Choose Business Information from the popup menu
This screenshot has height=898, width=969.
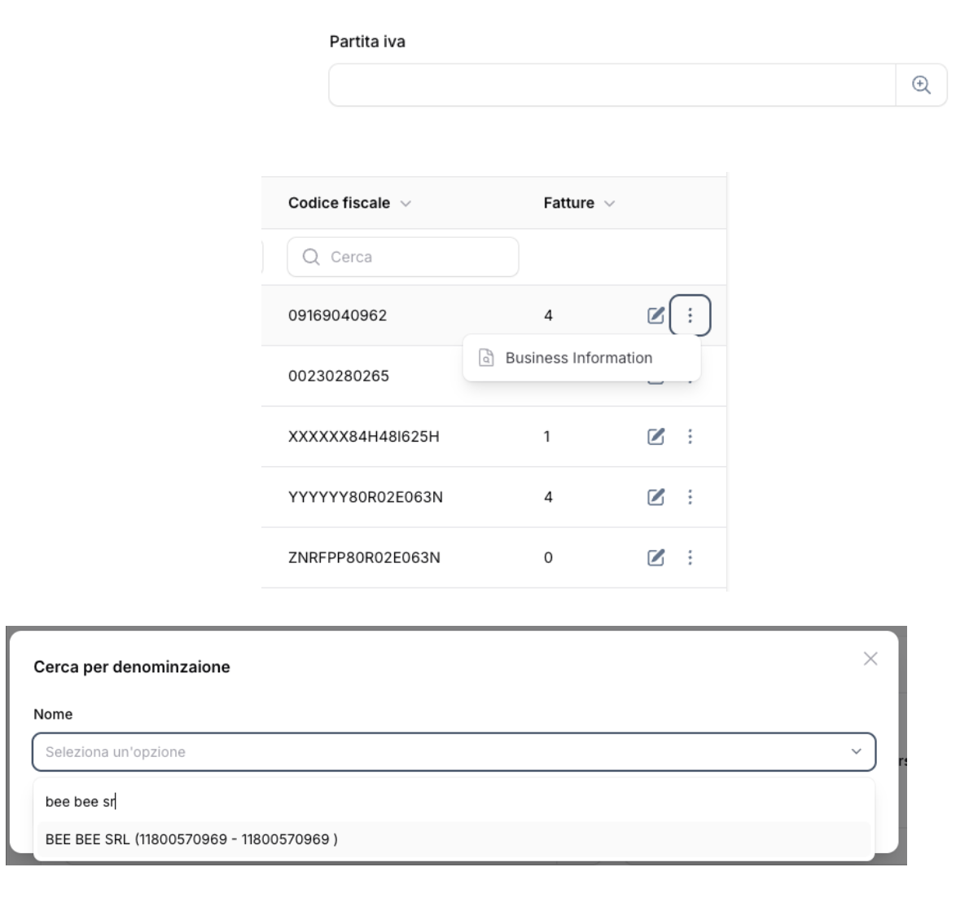(x=578, y=358)
